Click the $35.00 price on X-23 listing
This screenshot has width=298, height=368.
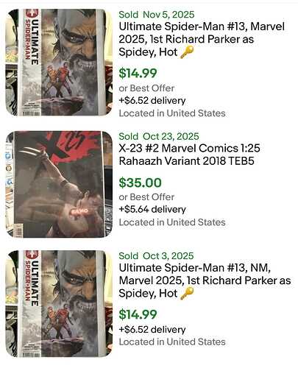pyautogui.click(x=141, y=183)
